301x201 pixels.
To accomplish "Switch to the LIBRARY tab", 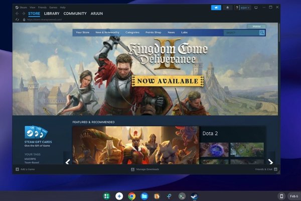I will (52, 14).
